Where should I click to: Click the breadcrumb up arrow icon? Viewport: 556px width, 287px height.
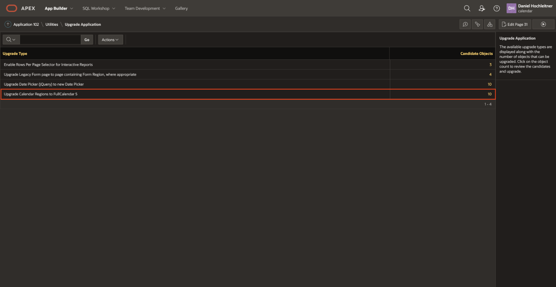click(x=8, y=24)
